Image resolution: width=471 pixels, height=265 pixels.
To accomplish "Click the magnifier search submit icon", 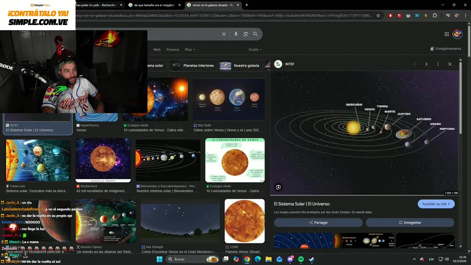I will click(255, 34).
